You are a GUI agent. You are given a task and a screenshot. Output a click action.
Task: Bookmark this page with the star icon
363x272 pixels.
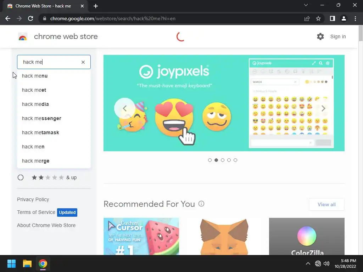point(318,18)
